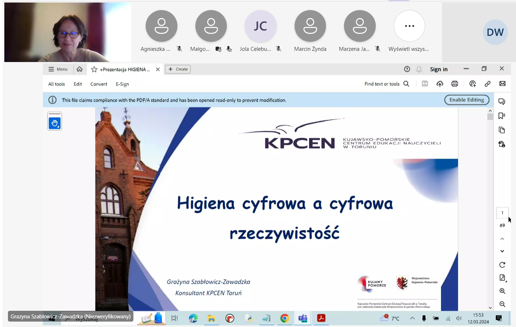The width and height of the screenshot is (516, 327).
Task: Switch to the Prezentacja HIGIENA tab
Action: [x=125, y=69]
